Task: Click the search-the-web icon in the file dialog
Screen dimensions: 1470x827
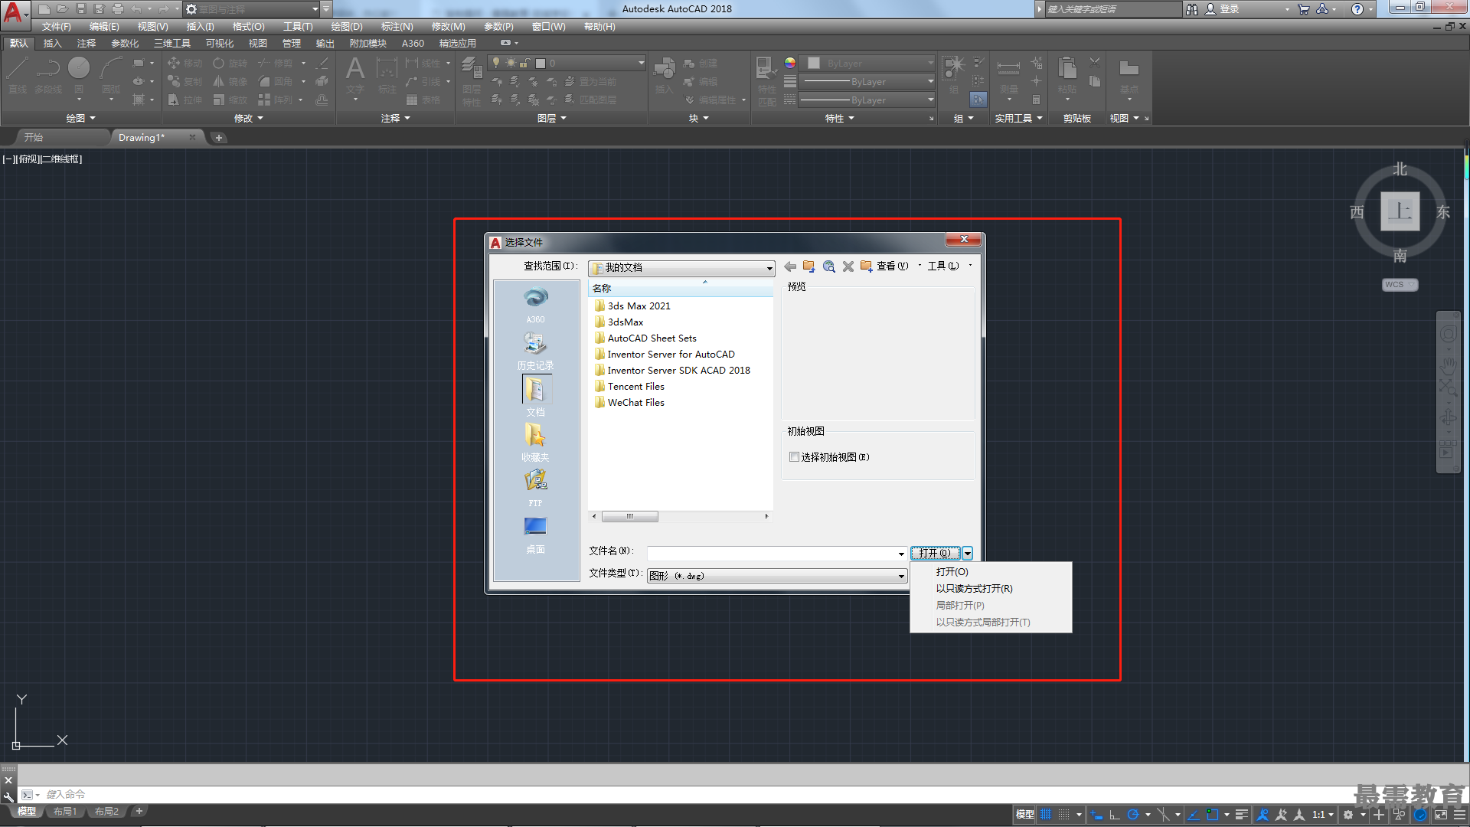Action: 828,266
